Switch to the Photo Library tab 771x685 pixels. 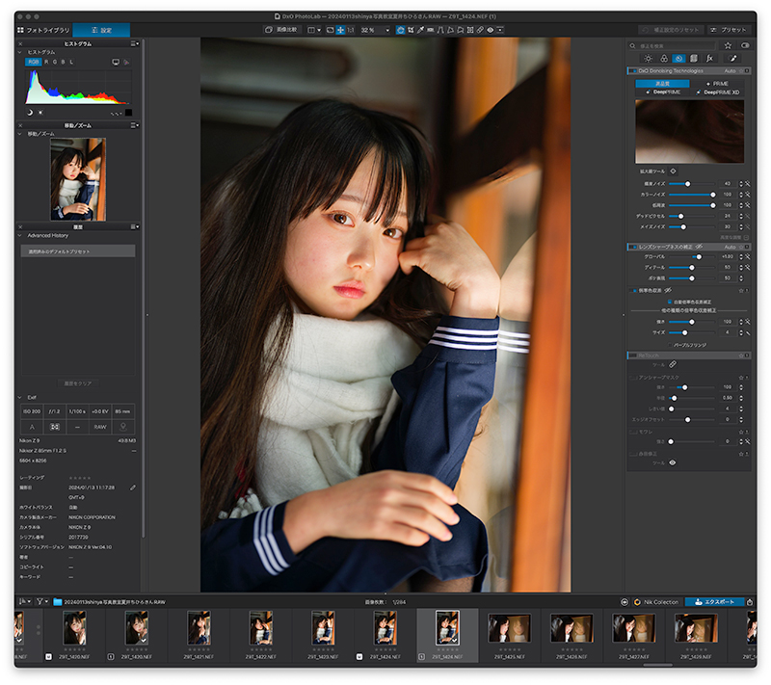[43, 31]
